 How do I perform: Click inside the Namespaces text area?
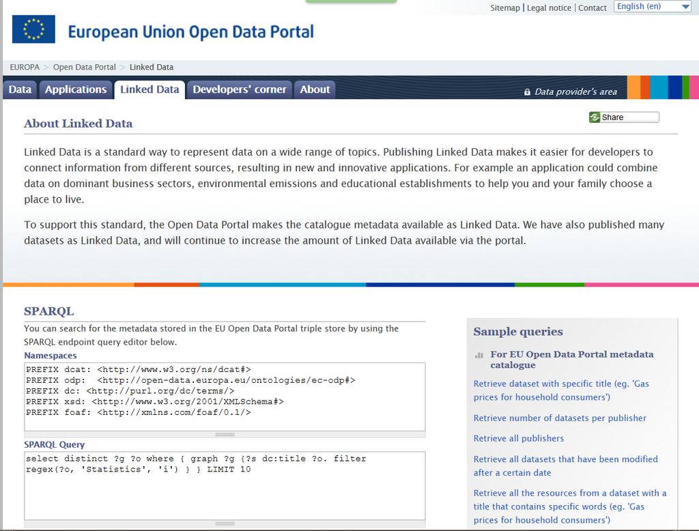(x=225, y=397)
